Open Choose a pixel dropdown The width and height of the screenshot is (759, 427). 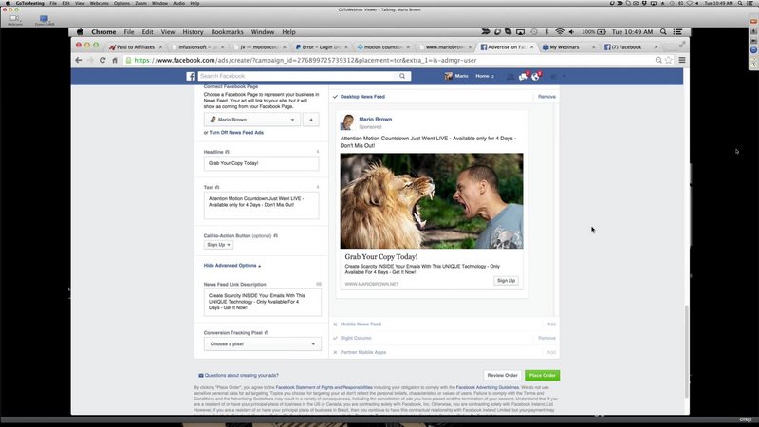pyautogui.click(x=263, y=344)
